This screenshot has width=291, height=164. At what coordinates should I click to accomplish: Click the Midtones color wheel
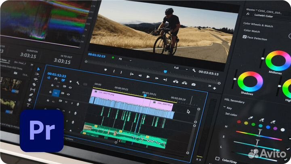(x=278, y=60)
